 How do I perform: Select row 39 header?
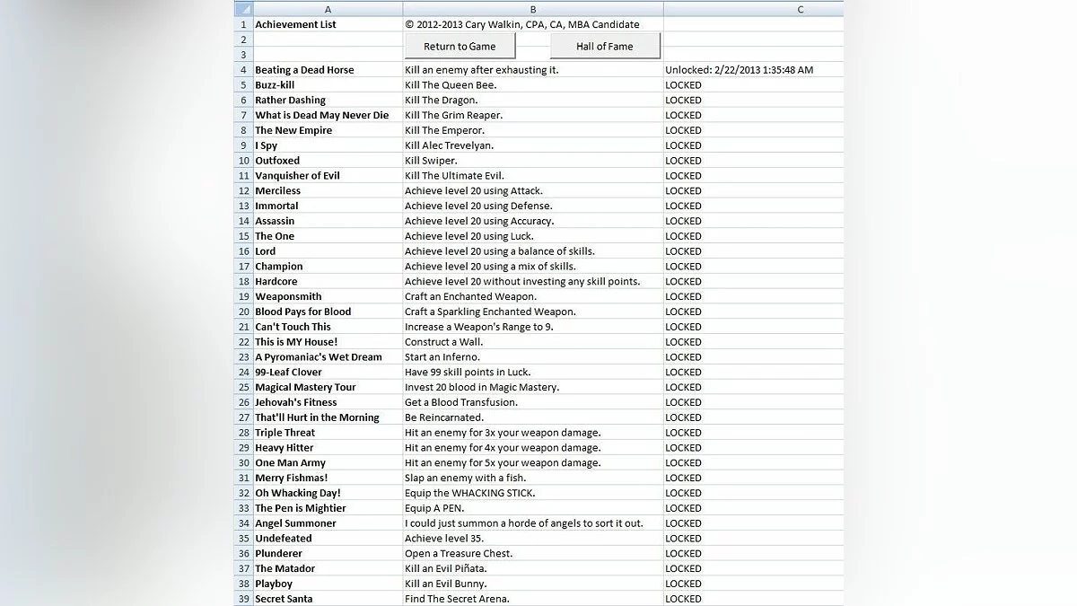(243, 599)
